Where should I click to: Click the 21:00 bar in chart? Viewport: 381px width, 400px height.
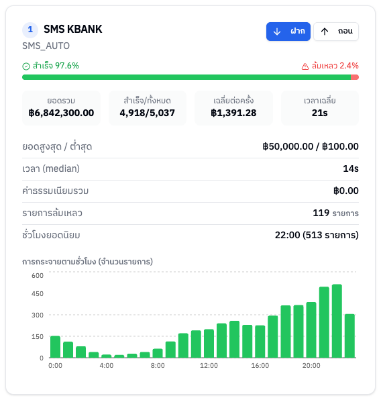tap(324, 322)
